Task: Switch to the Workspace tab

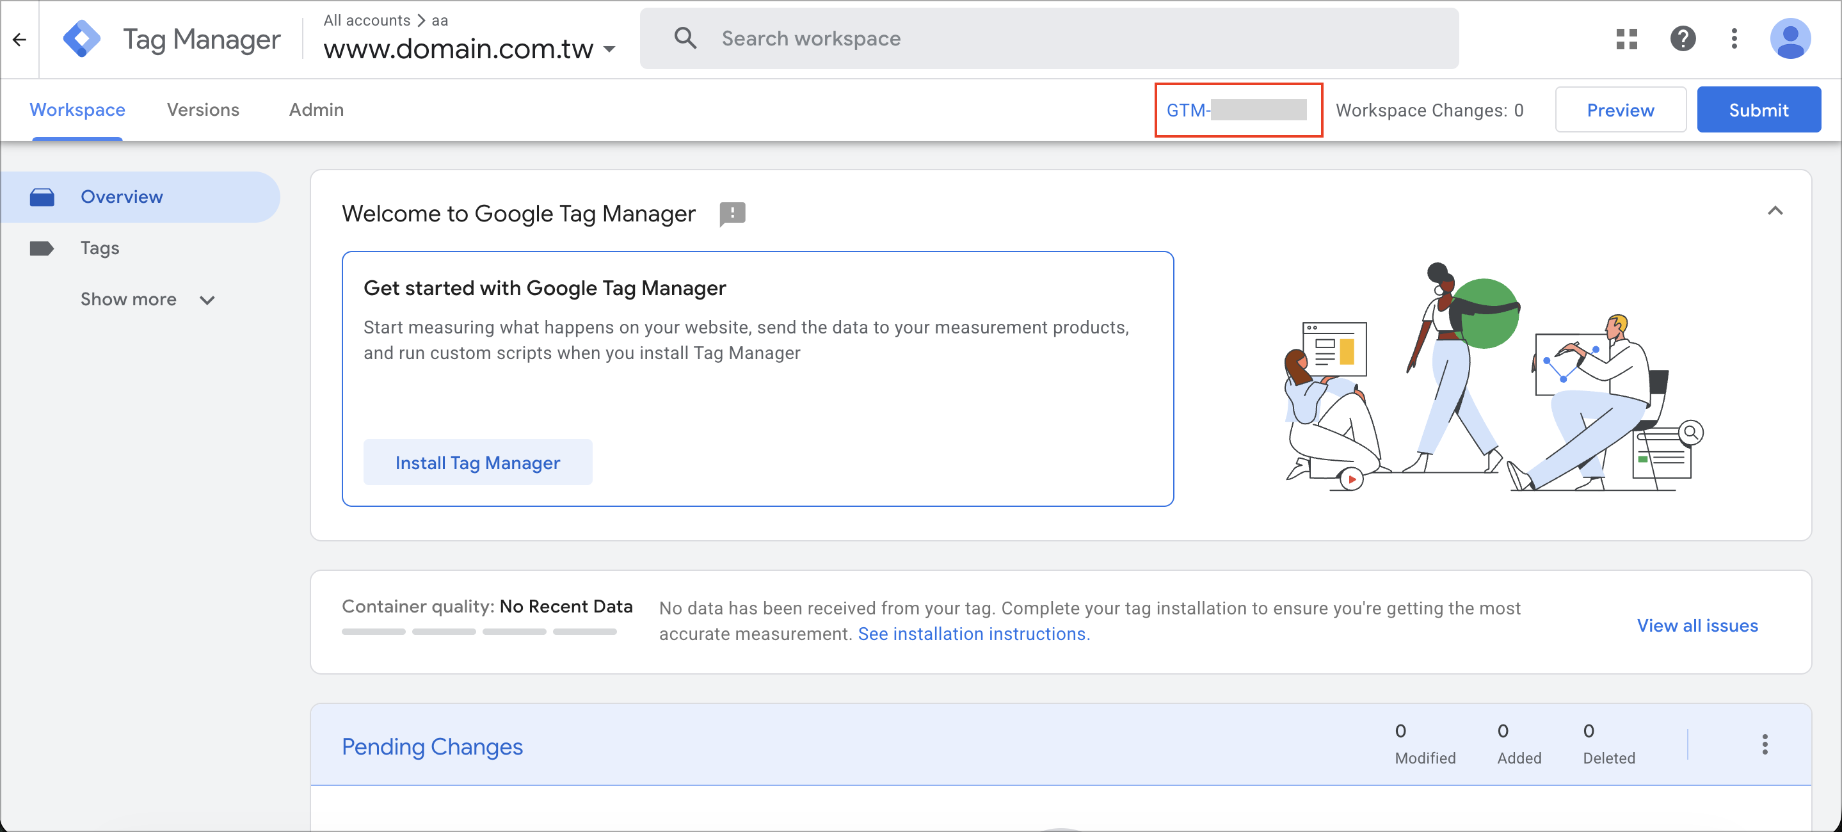Action: tap(77, 110)
